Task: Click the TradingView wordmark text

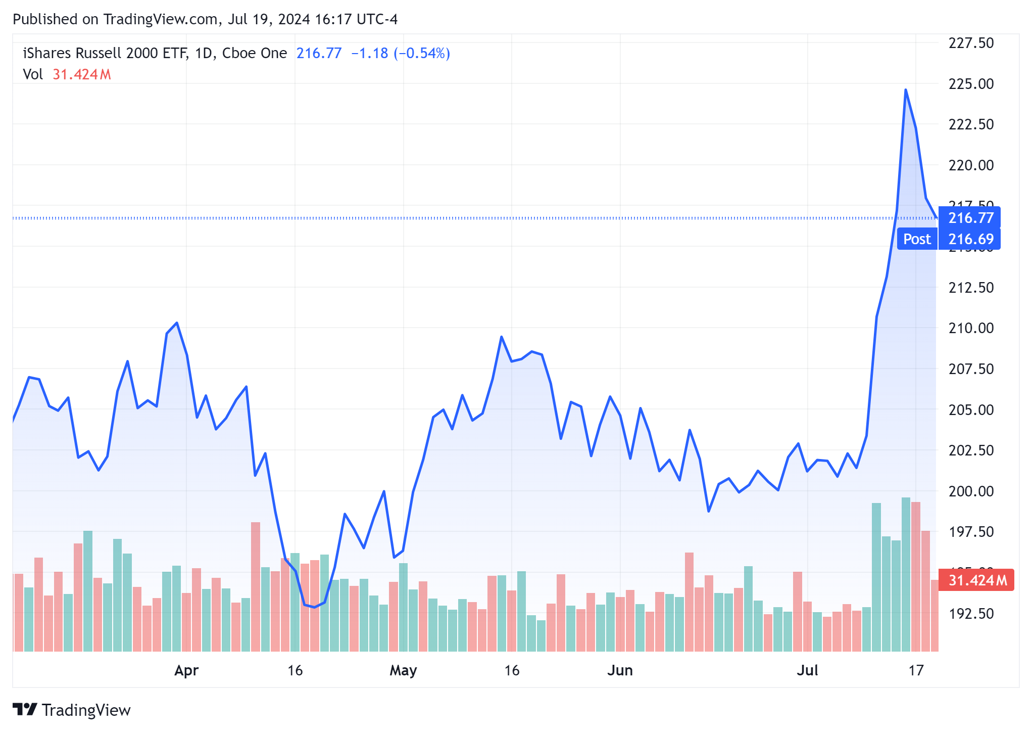Action: [86, 710]
